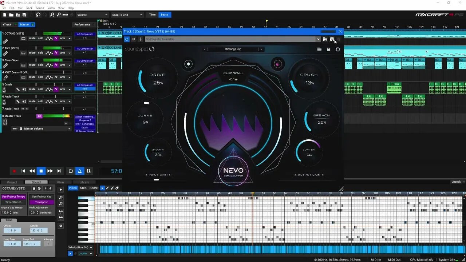Switch timeline display to Time
The image size is (466, 262).
pyautogui.click(x=152, y=15)
